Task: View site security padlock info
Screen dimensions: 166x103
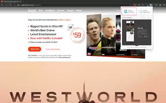Action: [x=15, y=5]
